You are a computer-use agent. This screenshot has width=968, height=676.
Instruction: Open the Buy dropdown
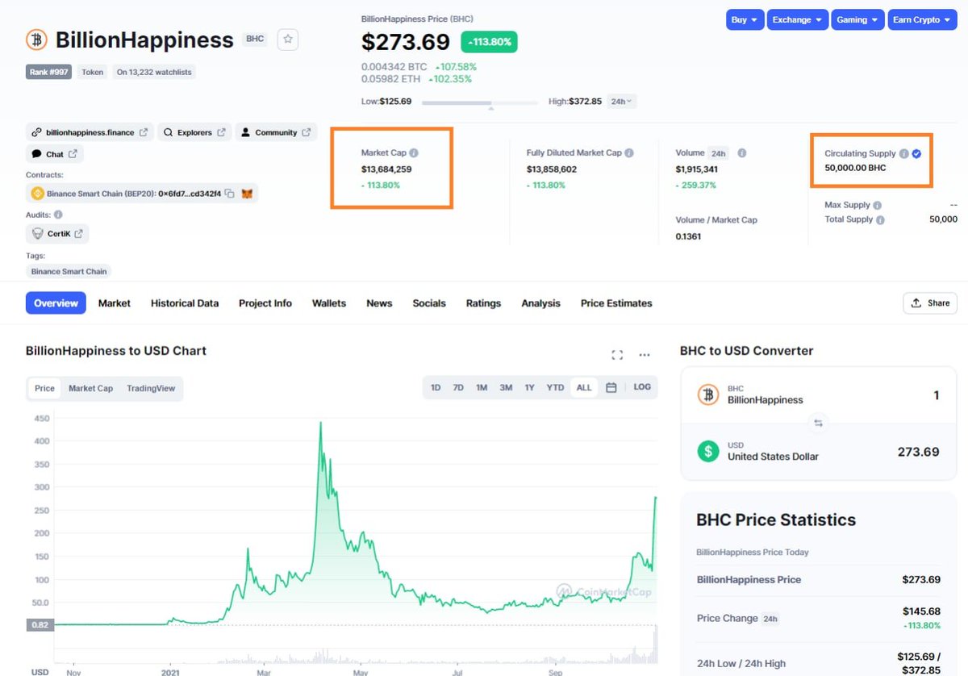pyautogui.click(x=744, y=19)
